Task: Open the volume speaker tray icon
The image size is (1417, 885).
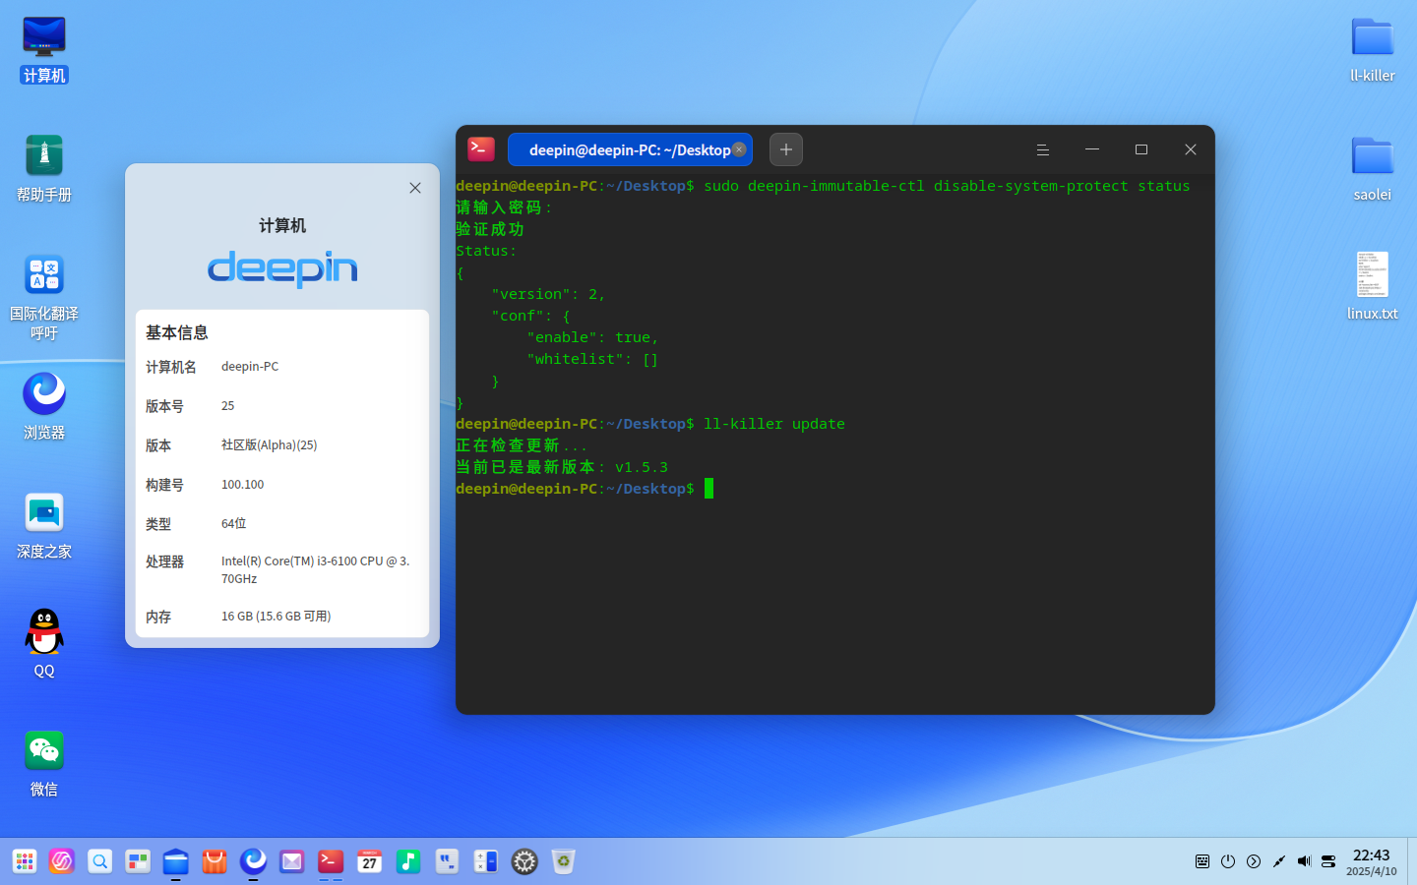Action: [x=1304, y=861]
